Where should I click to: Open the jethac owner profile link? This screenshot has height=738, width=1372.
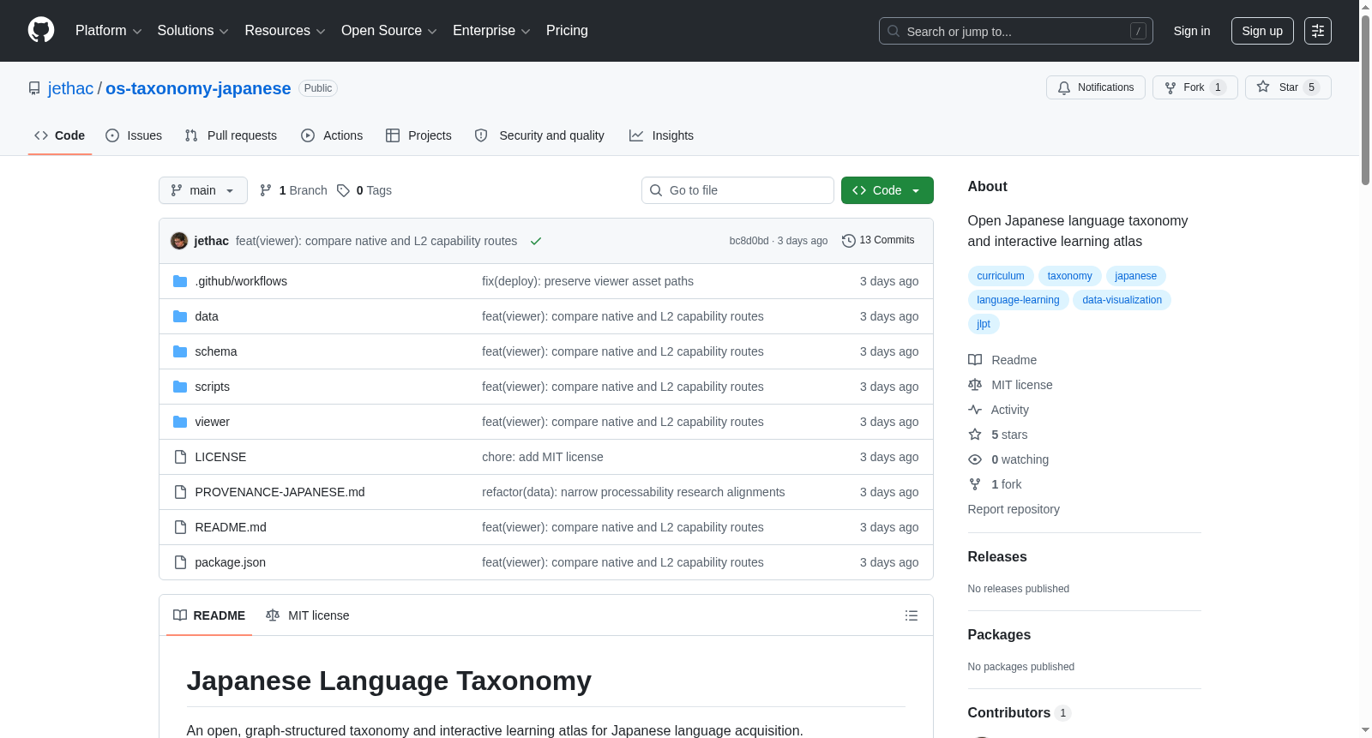pyautogui.click(x=70, y=88)
